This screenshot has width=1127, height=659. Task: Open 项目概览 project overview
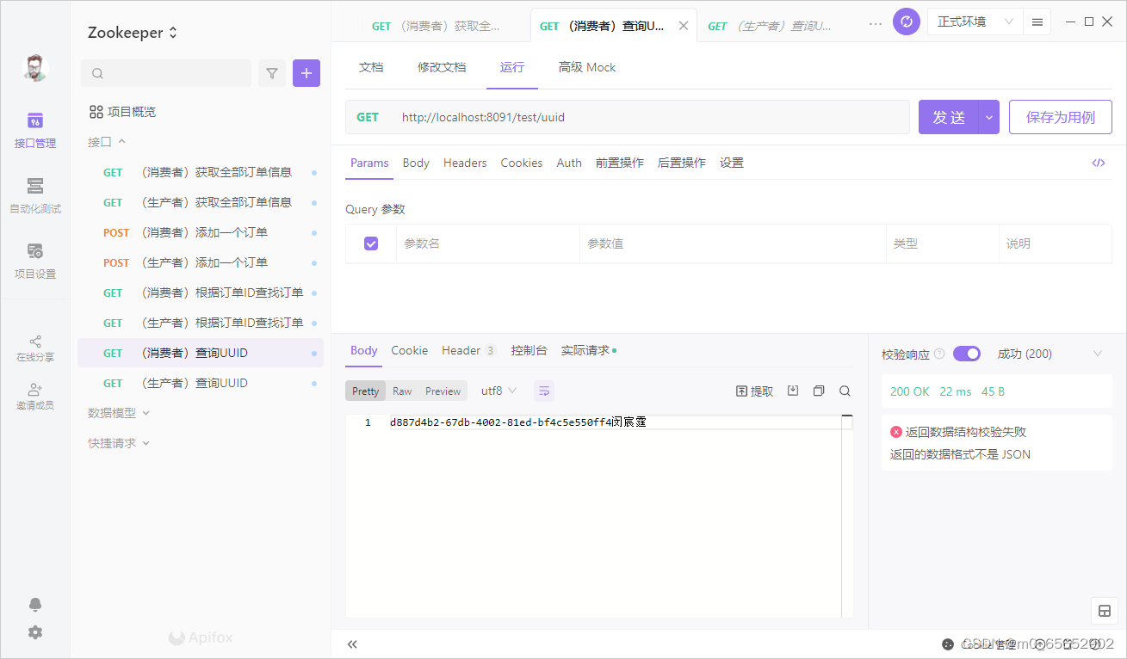[x=123, y=112]
